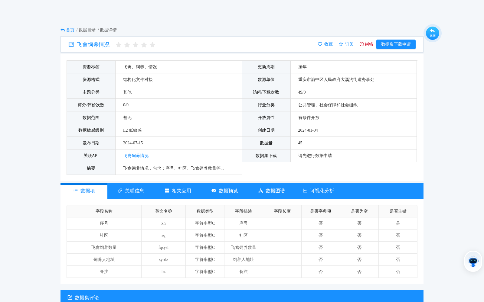This screenshot has width=484, height=302.
Task: Click the heart 收藏 favorite icon
Action: (320, 44)
